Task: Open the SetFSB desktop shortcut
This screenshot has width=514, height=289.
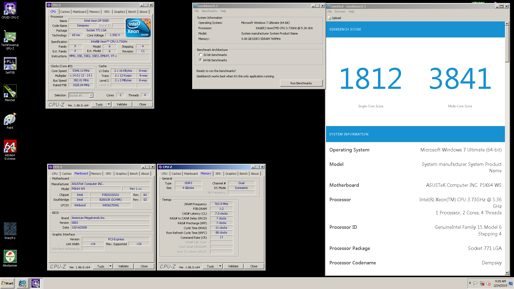Action: (x=10, y=66)
